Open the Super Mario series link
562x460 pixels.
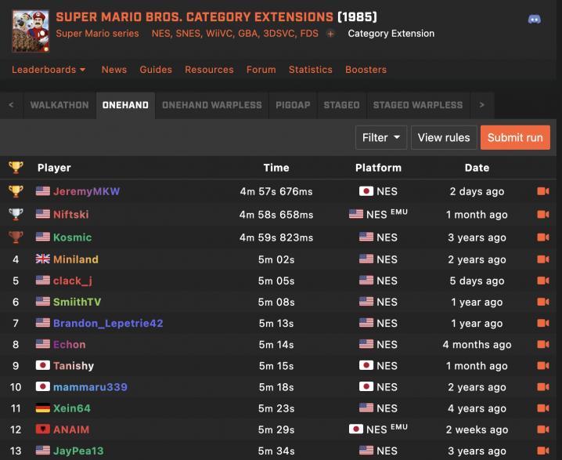[x=98, y=34]
